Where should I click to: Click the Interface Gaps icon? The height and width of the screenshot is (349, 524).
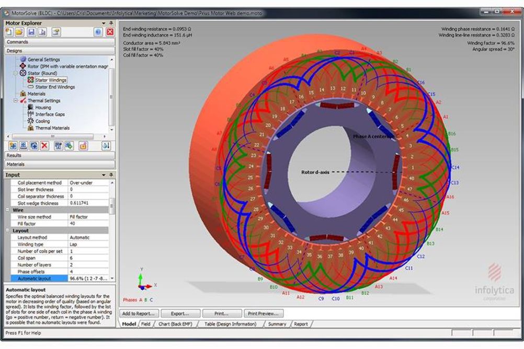click(31, 114)
